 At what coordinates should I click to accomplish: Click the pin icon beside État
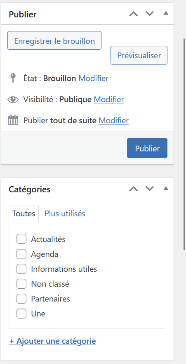13,78
